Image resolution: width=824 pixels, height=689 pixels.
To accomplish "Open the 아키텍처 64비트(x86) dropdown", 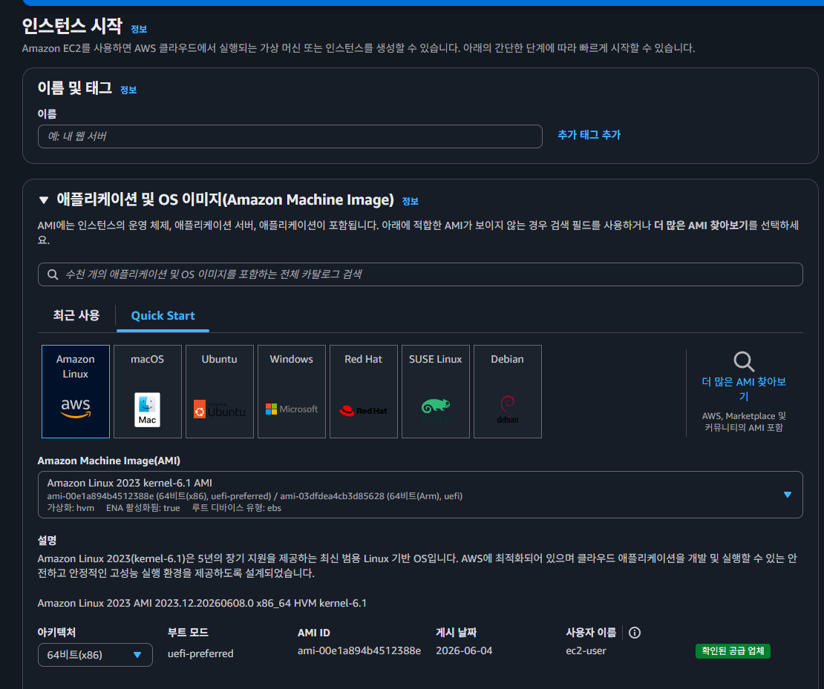I will [x=95, y=655].
